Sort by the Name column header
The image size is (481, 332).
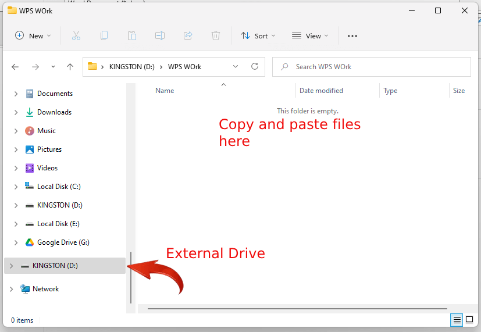pyautogui.click(x=165, y=91)
